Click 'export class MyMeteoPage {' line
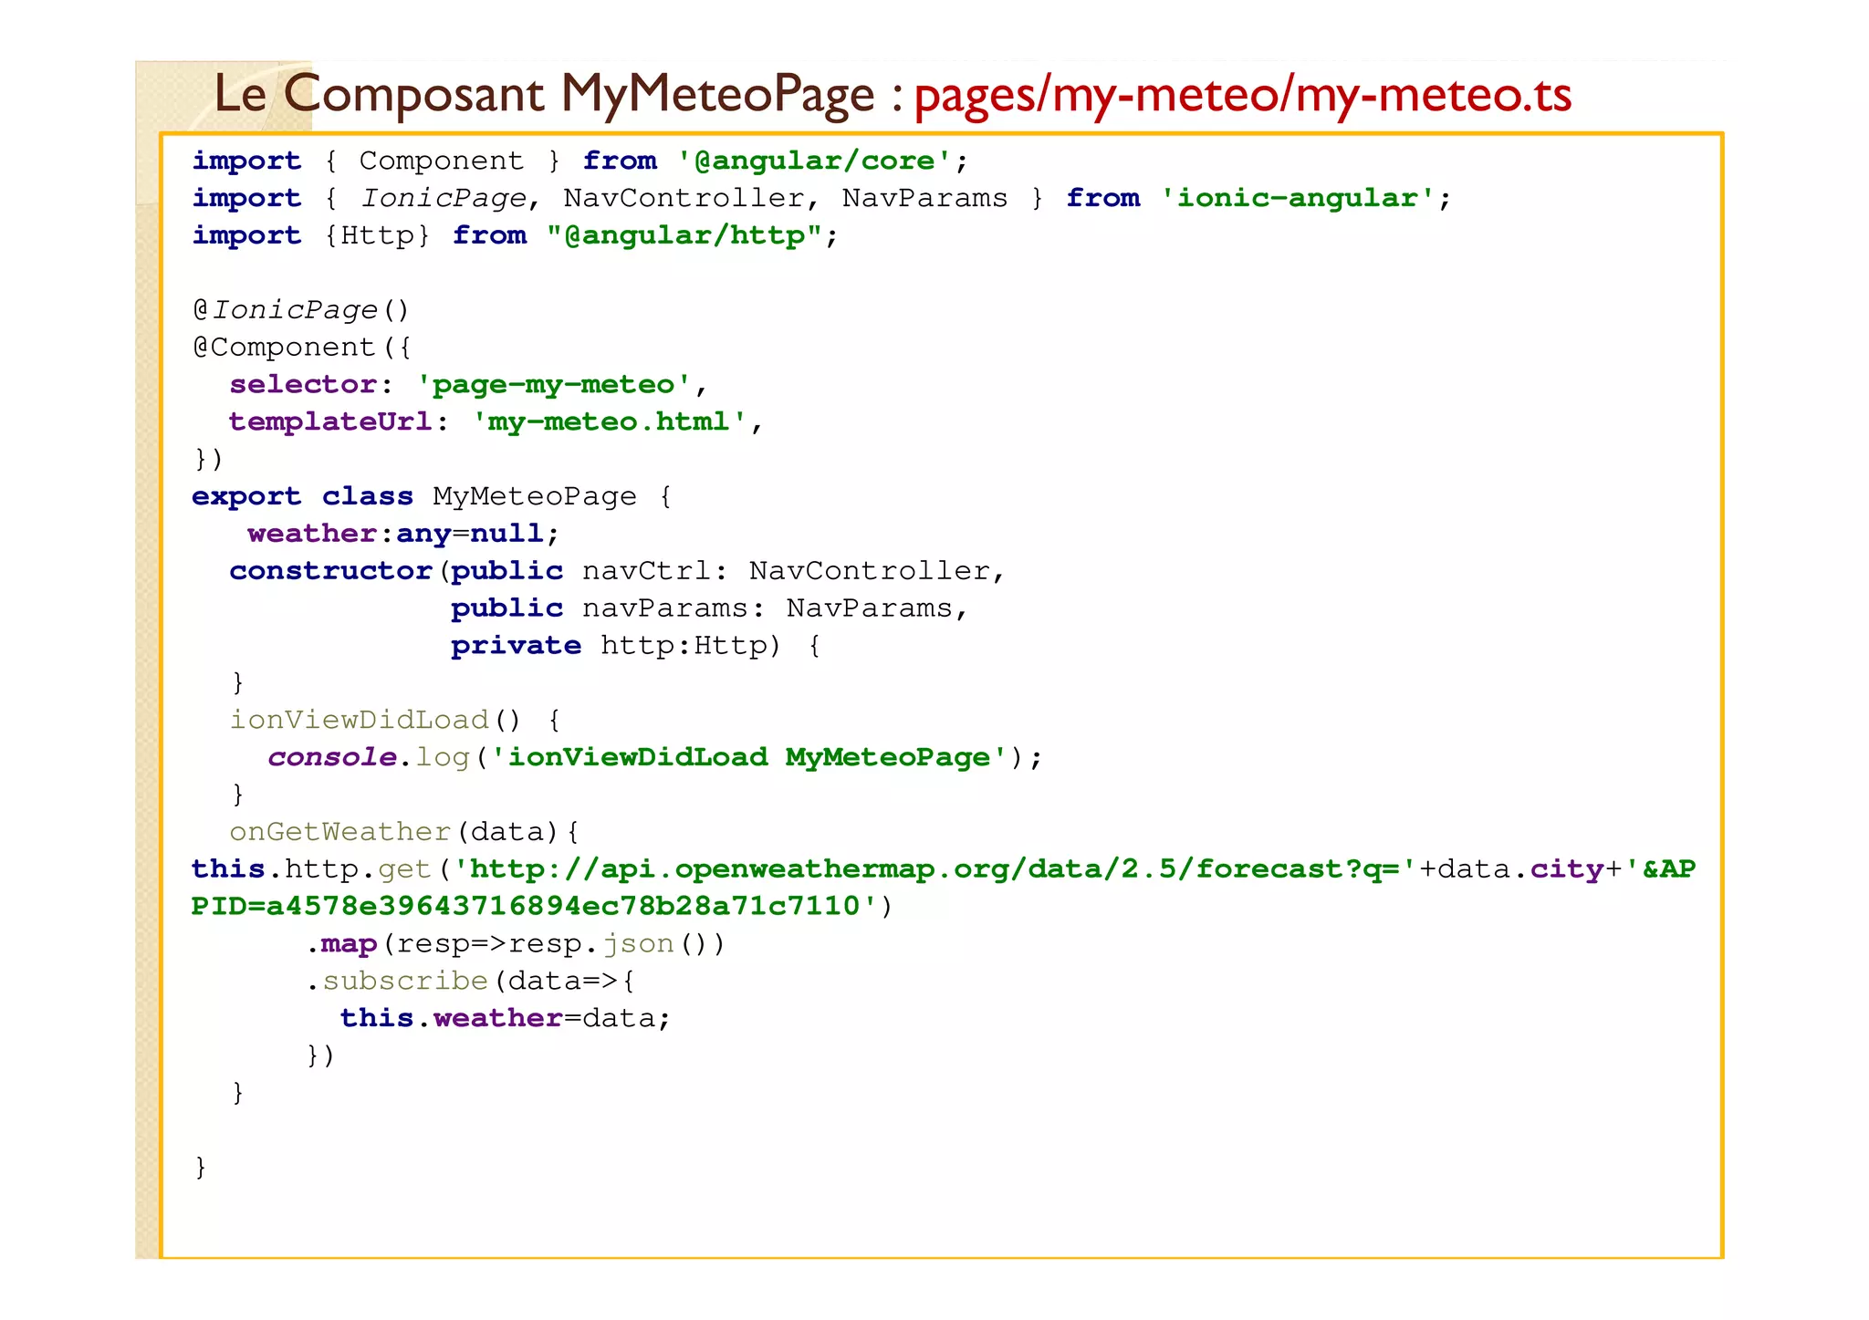1869x1320 pixels. [x=433, y=496]
